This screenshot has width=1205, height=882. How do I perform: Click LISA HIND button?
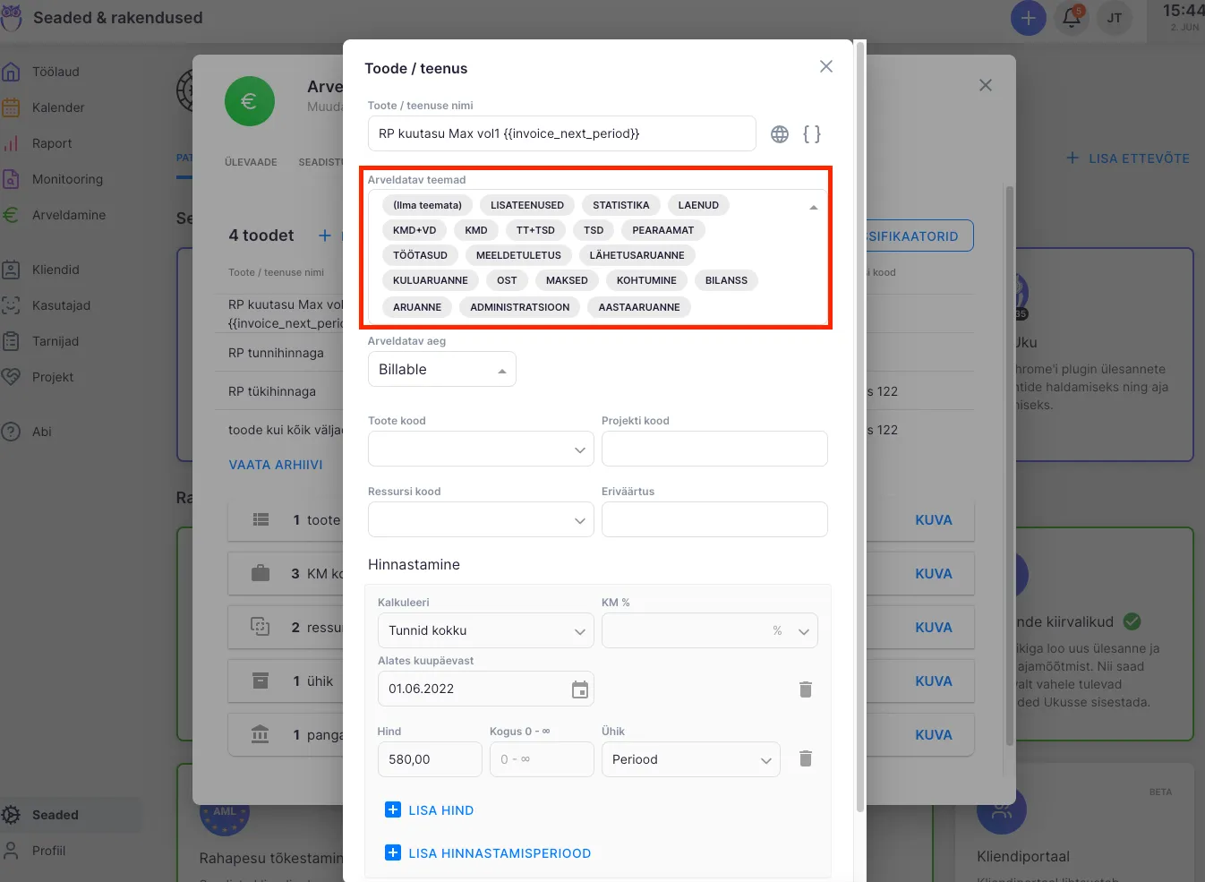(430, 810)
